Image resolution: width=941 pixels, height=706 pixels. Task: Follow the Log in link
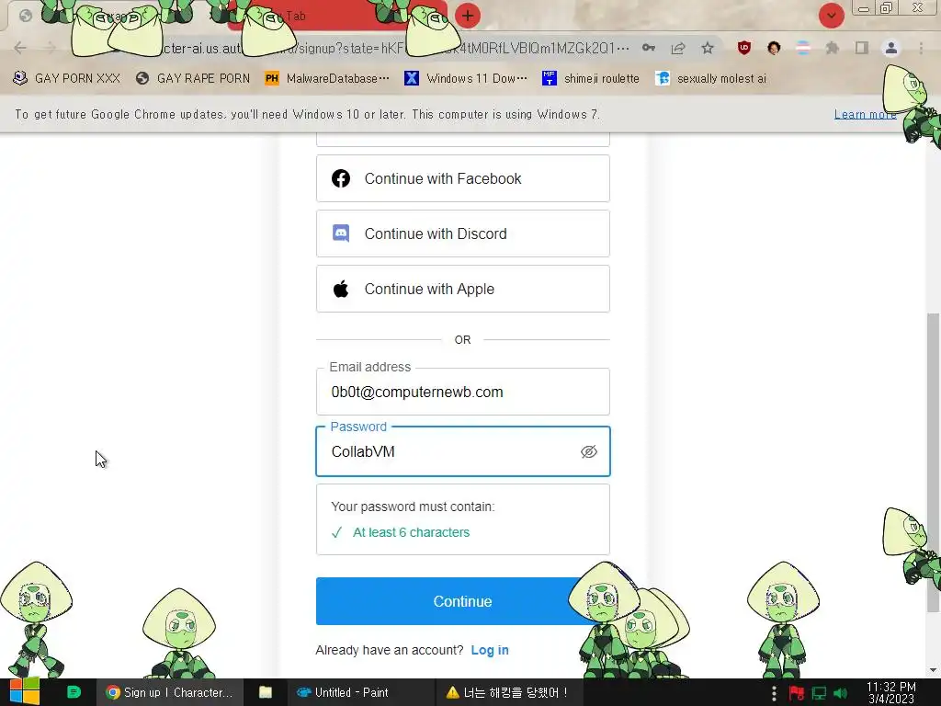(x=490, y=650)
